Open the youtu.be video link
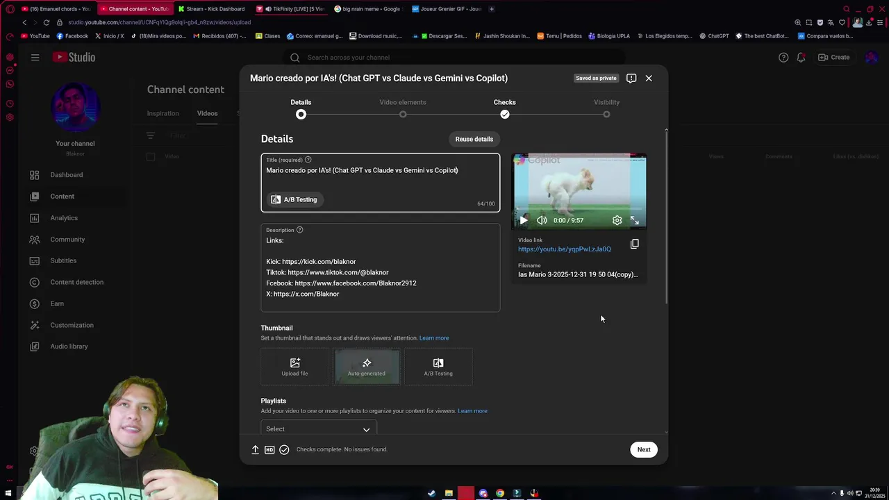889x500 pixels. 565,249
